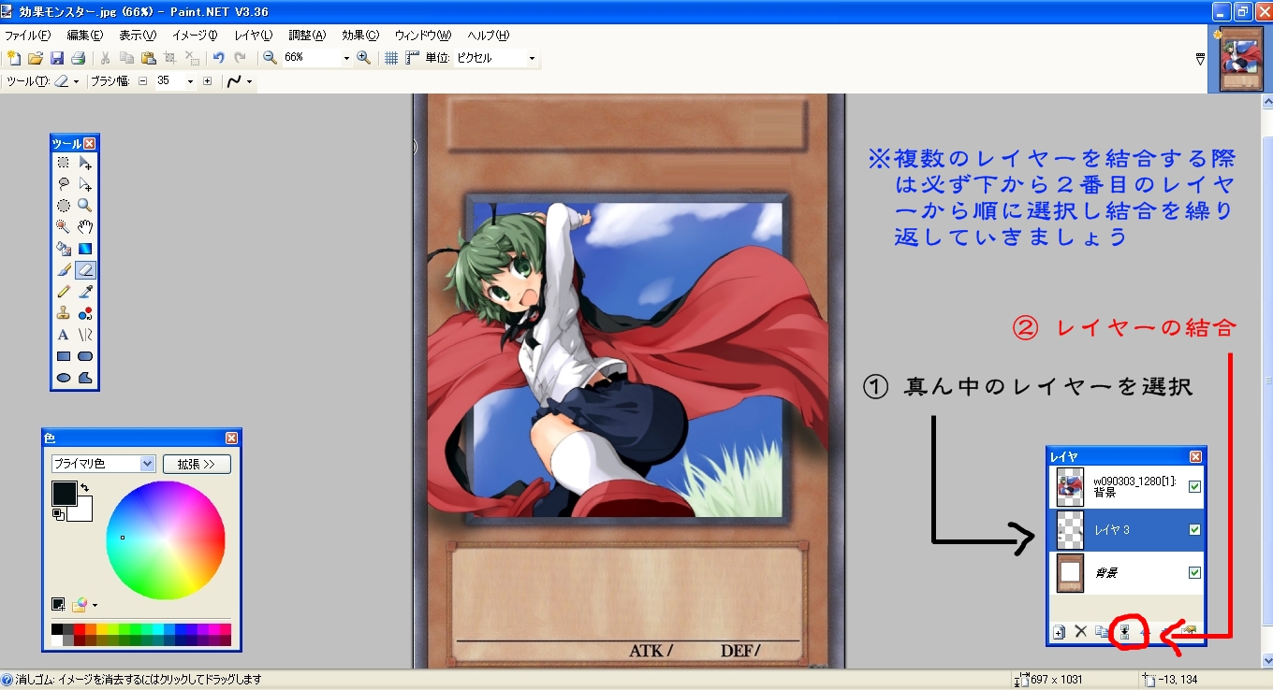This screenshot has width=1273, height=690.
Task: Open the レイヤ(L) menu
Action: pos(253,35)
